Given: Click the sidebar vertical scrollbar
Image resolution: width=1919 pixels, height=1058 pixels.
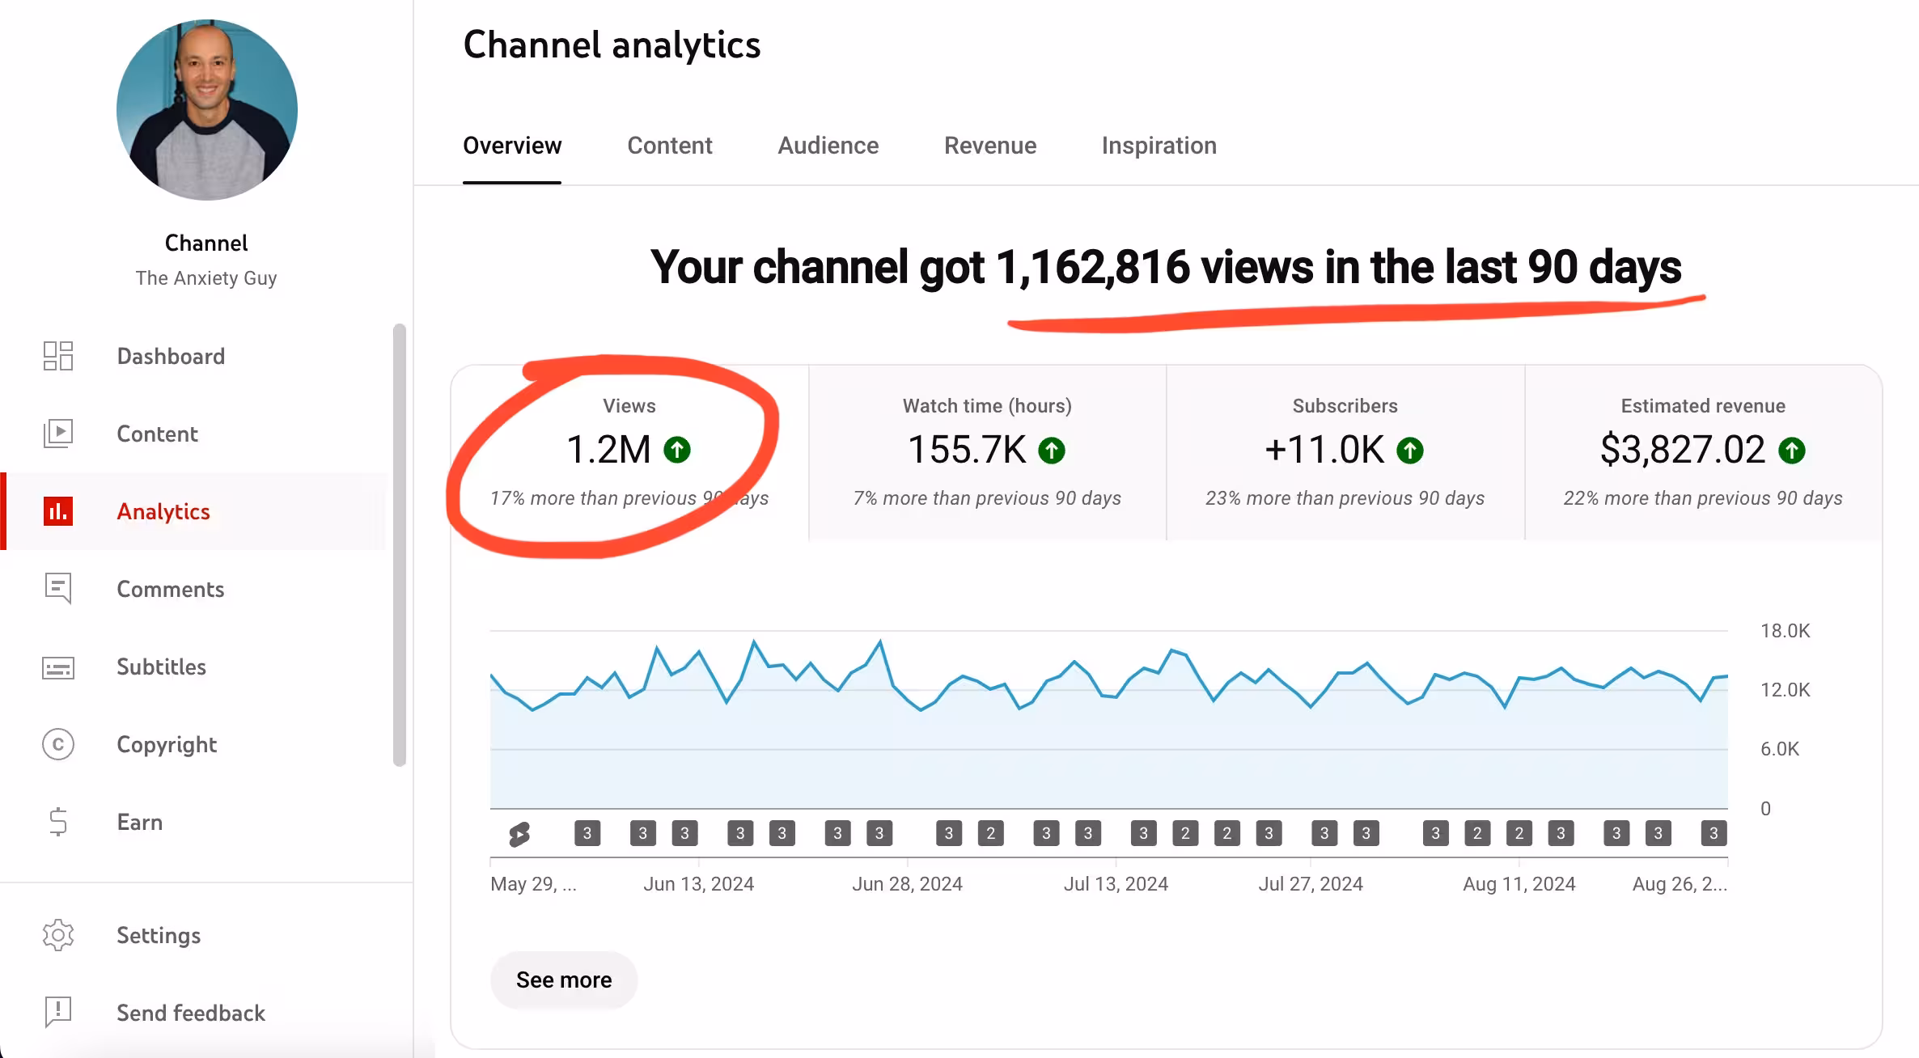Looking at the screenshot, I should point(399,544).
